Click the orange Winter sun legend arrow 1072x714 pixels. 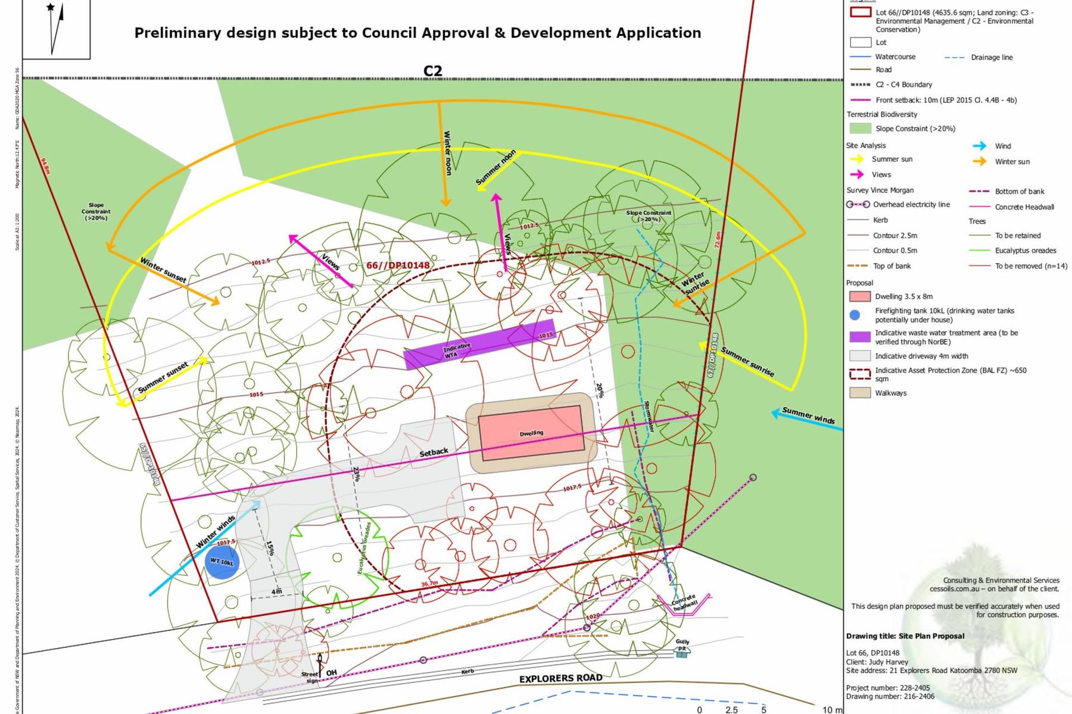click(x=979, y=161)
